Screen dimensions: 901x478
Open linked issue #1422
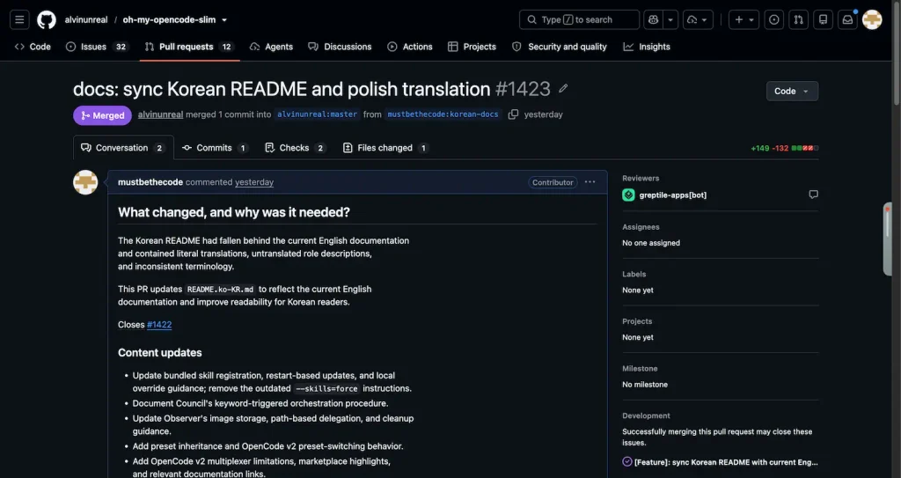159,325
